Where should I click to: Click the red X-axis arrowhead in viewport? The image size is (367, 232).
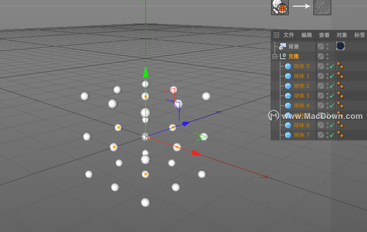pyautogui.click(x=196, y=153)
